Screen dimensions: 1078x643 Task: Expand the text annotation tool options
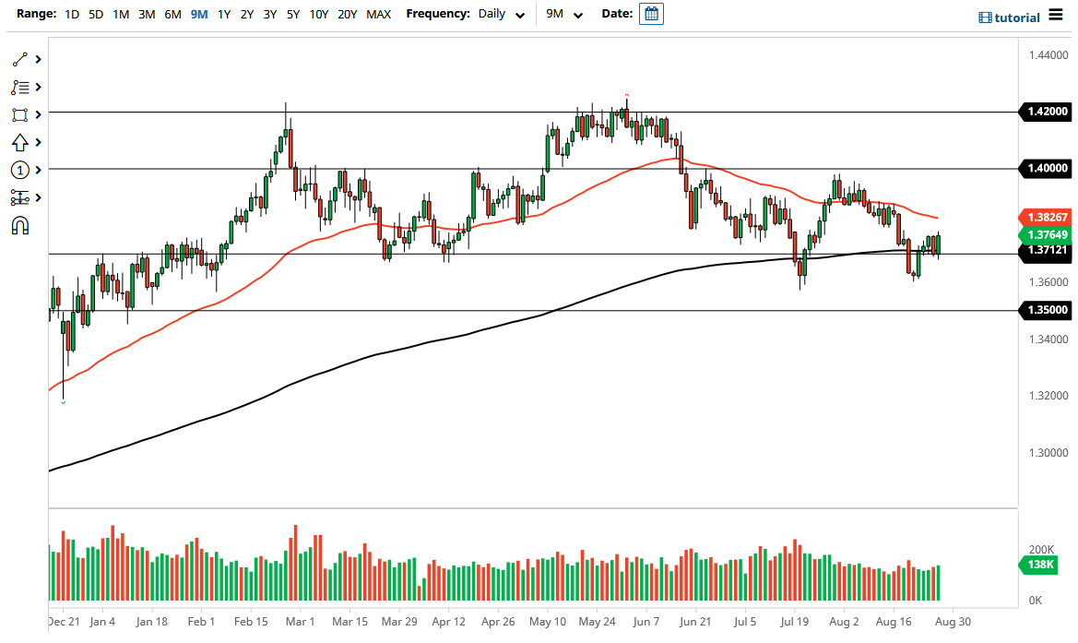point(39,88)
